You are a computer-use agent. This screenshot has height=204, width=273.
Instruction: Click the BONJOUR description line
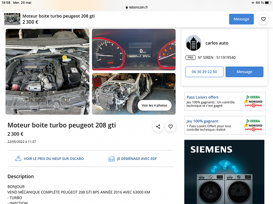(x=16, y=187)
